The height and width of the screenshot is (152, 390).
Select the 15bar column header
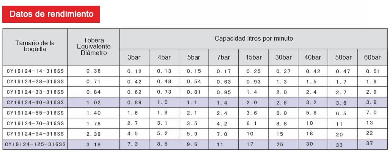tap(253, 57)
